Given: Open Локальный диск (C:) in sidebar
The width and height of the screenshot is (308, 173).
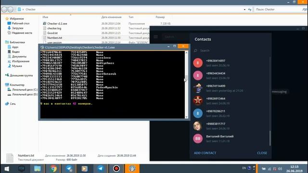Looking at the screenshot, I should coord(25,89).
